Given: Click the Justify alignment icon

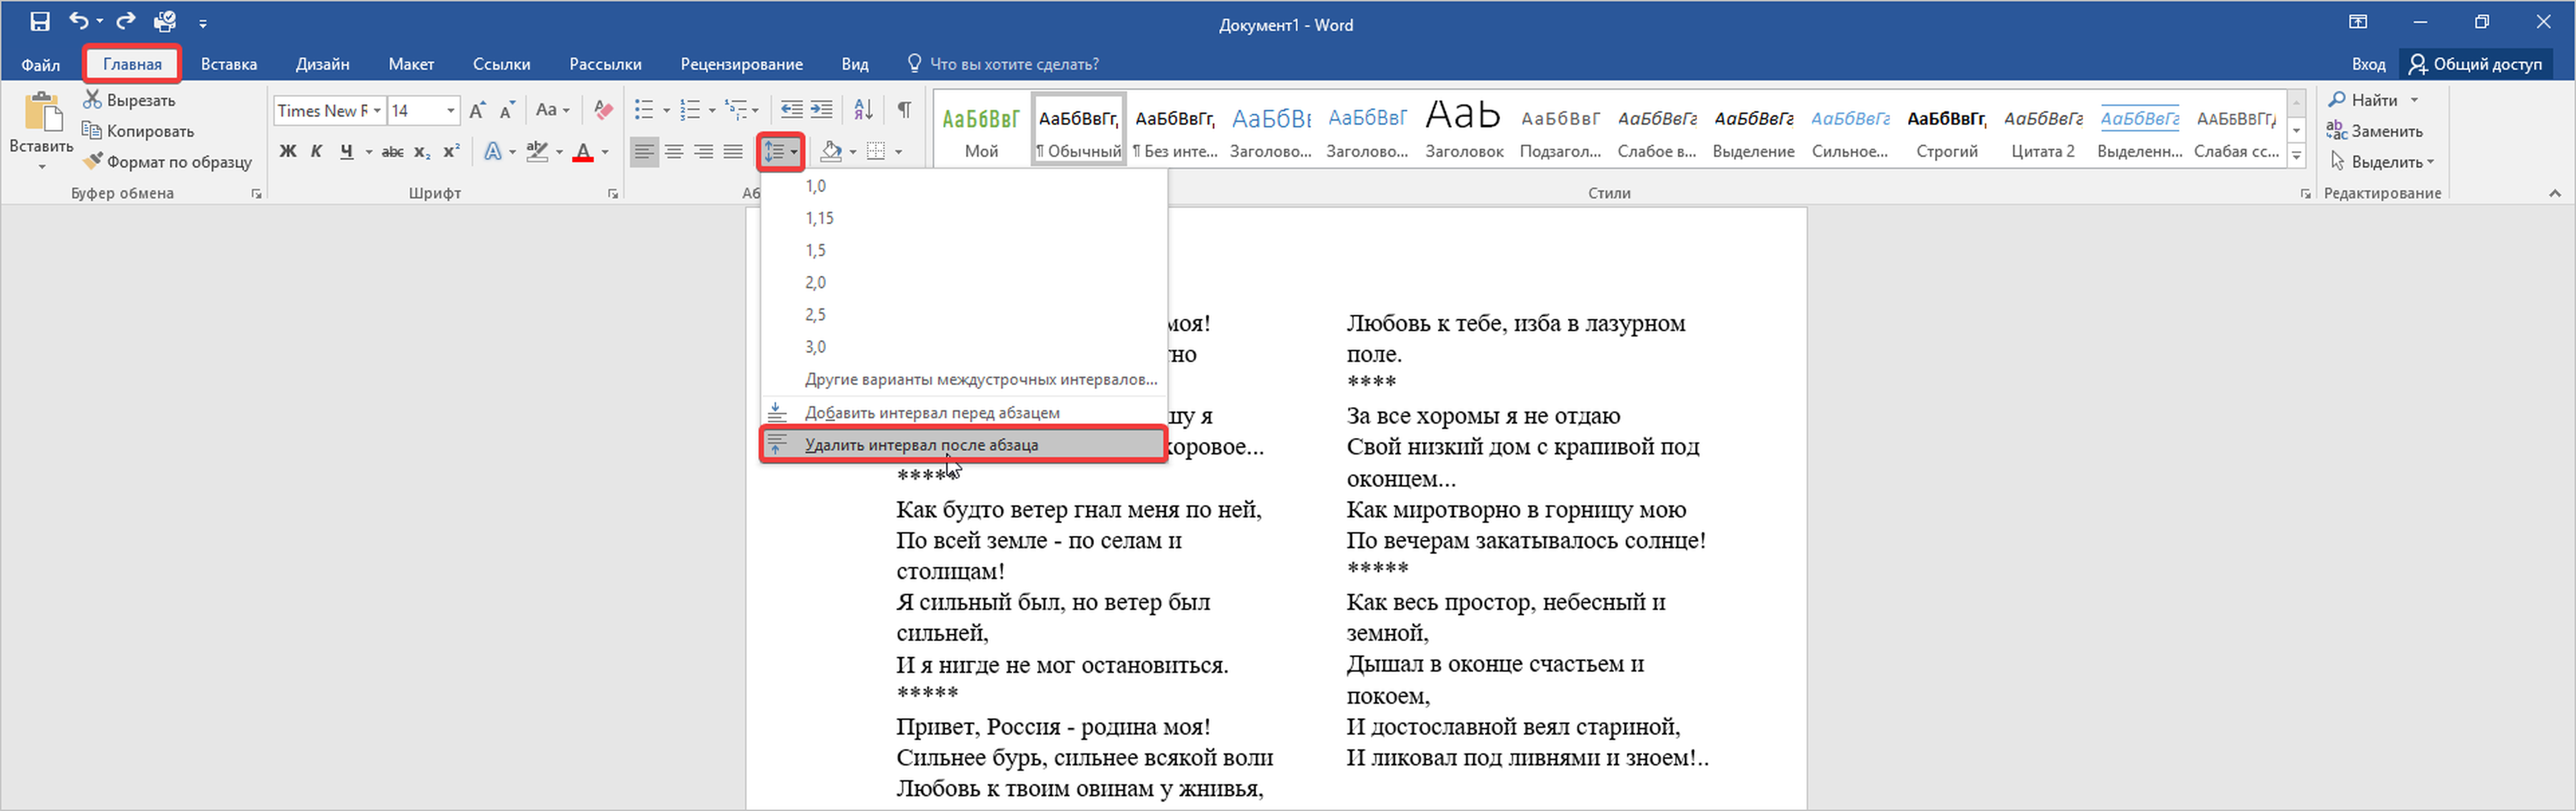Looking at the screenshot, I should pos(733,152).
